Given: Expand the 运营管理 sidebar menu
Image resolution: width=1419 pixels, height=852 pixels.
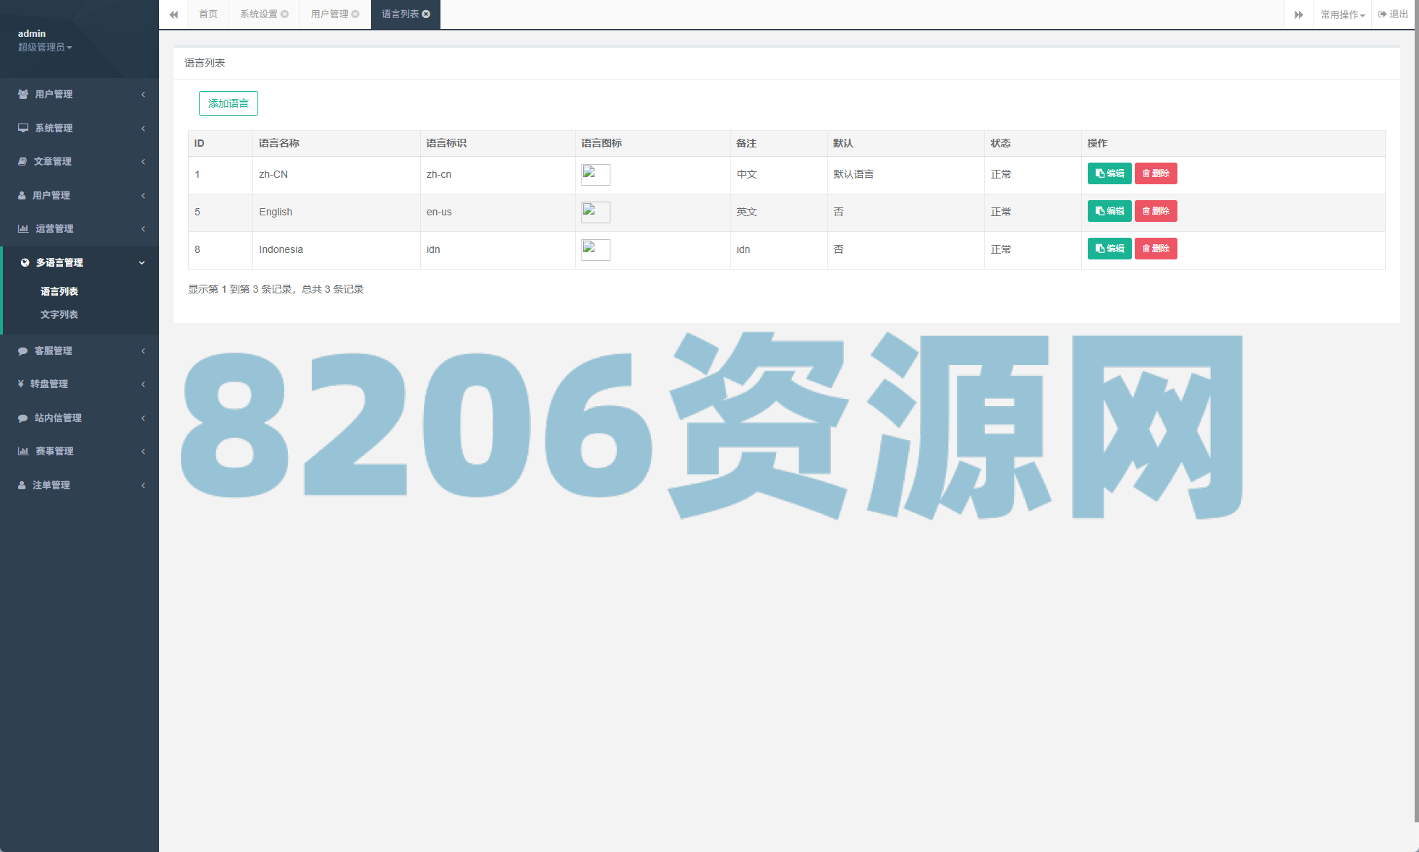Looking at the screenshot, I should coord(80,228).
